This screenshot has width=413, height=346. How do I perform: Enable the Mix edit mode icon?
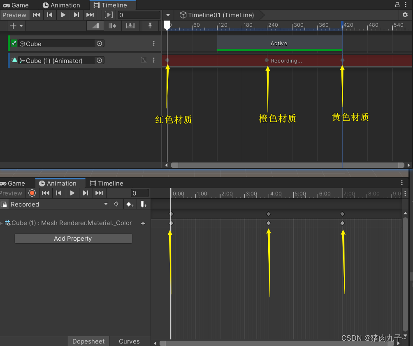(95, 26)
